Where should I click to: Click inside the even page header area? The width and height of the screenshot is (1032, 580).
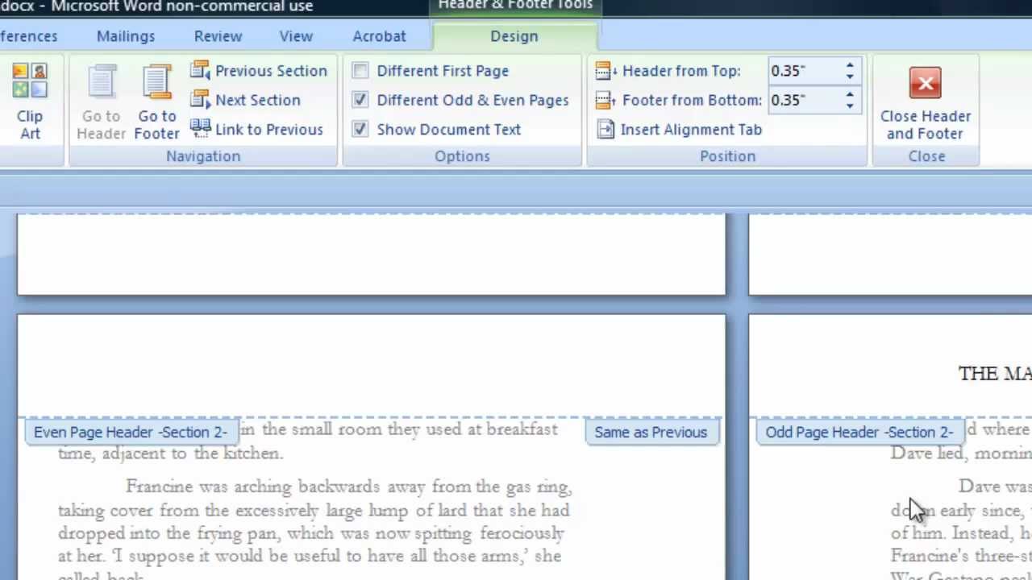coord(371,367)
